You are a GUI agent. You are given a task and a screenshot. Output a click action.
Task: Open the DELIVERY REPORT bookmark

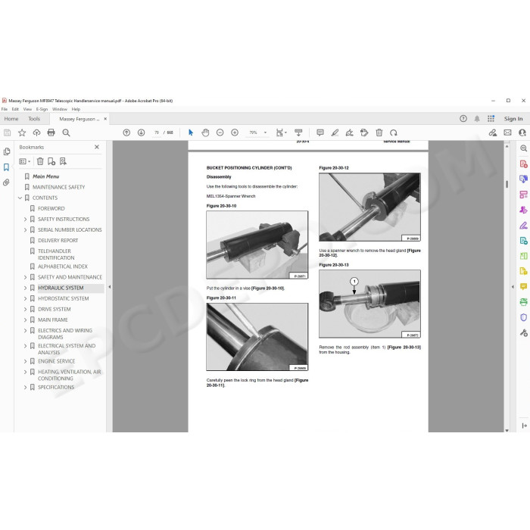[58, 241]
